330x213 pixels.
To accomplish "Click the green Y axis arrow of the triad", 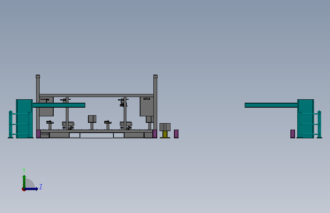I will (x=24, y=182).
